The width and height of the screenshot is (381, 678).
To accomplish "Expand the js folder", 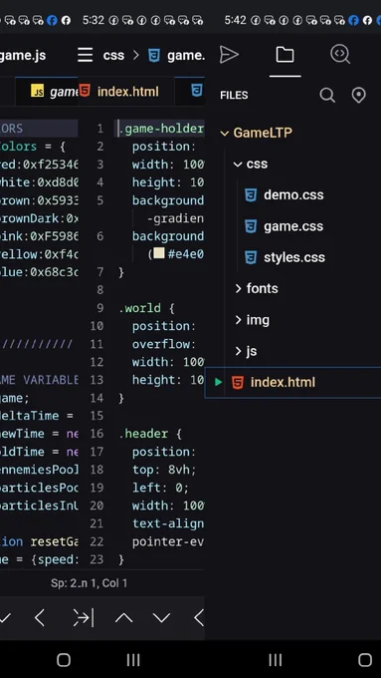I will pyautogui.click(x=238, y=351).
